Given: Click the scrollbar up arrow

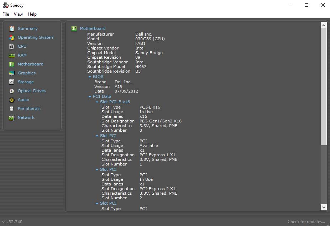Looking at the screenshot, I should click(324, 25).
